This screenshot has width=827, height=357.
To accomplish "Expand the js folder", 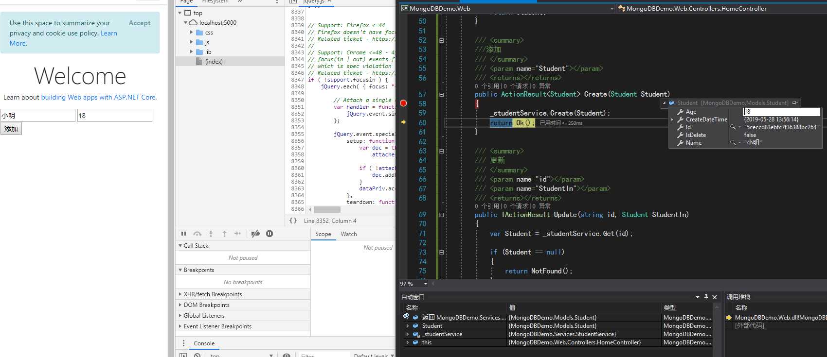I will (x=191, y=42).
